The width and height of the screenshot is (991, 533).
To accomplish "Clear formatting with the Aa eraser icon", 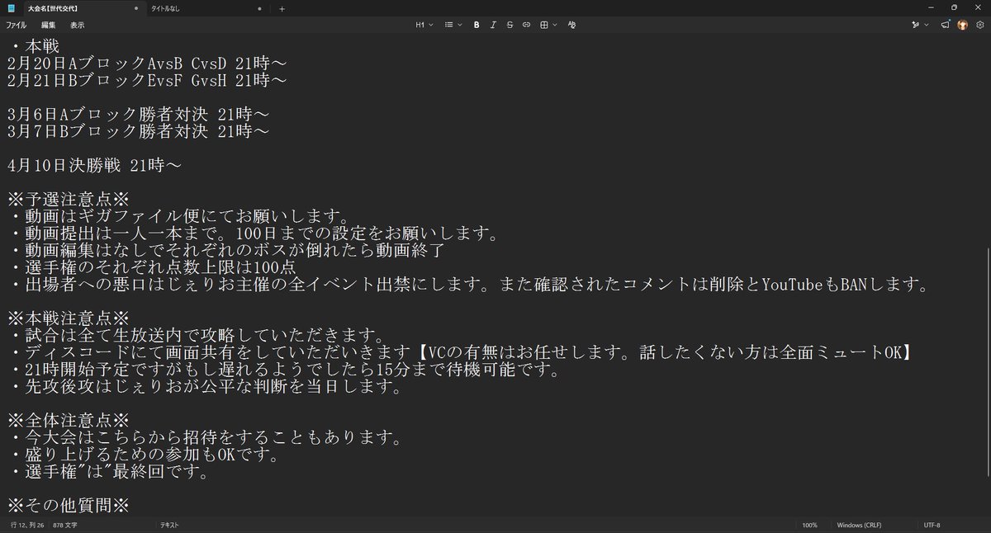I will 571,25.
